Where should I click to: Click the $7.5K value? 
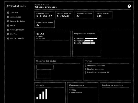(40, 34)
